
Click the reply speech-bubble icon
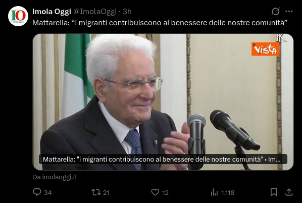click(37, 192)
